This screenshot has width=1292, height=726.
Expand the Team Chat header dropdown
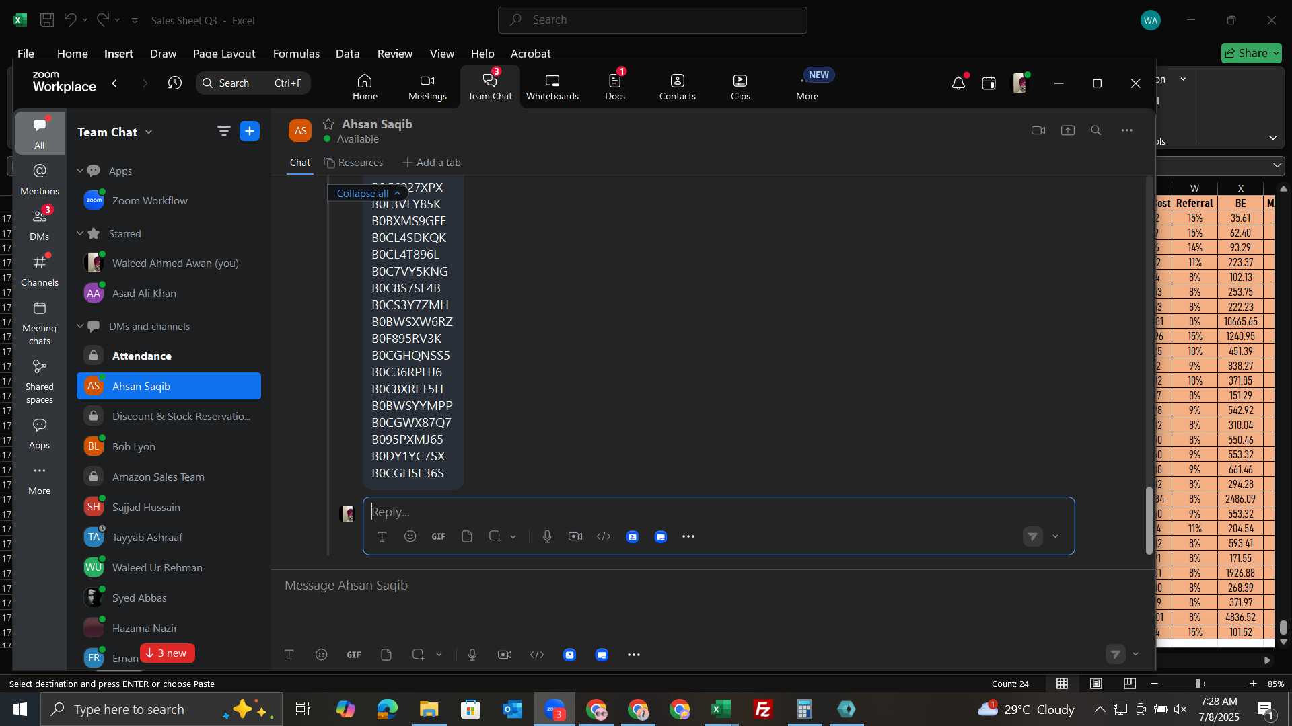(149, 132)
